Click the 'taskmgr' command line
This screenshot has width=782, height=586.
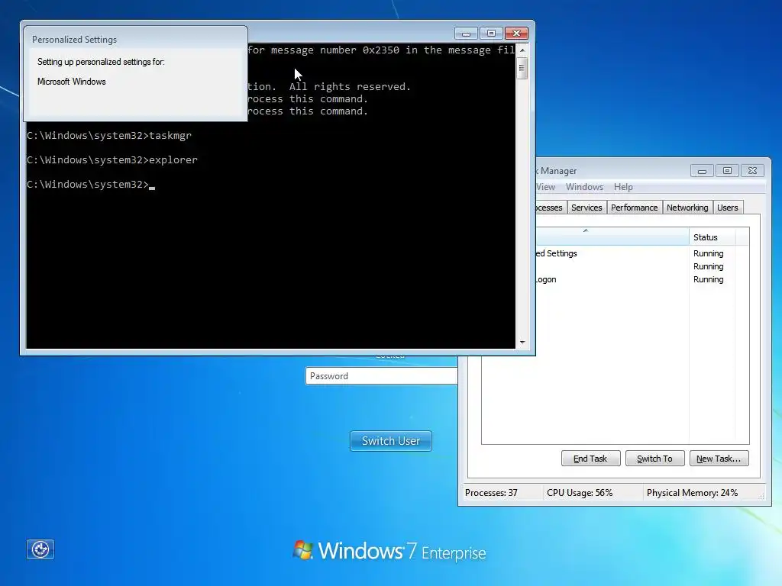(x=109, y=136)
